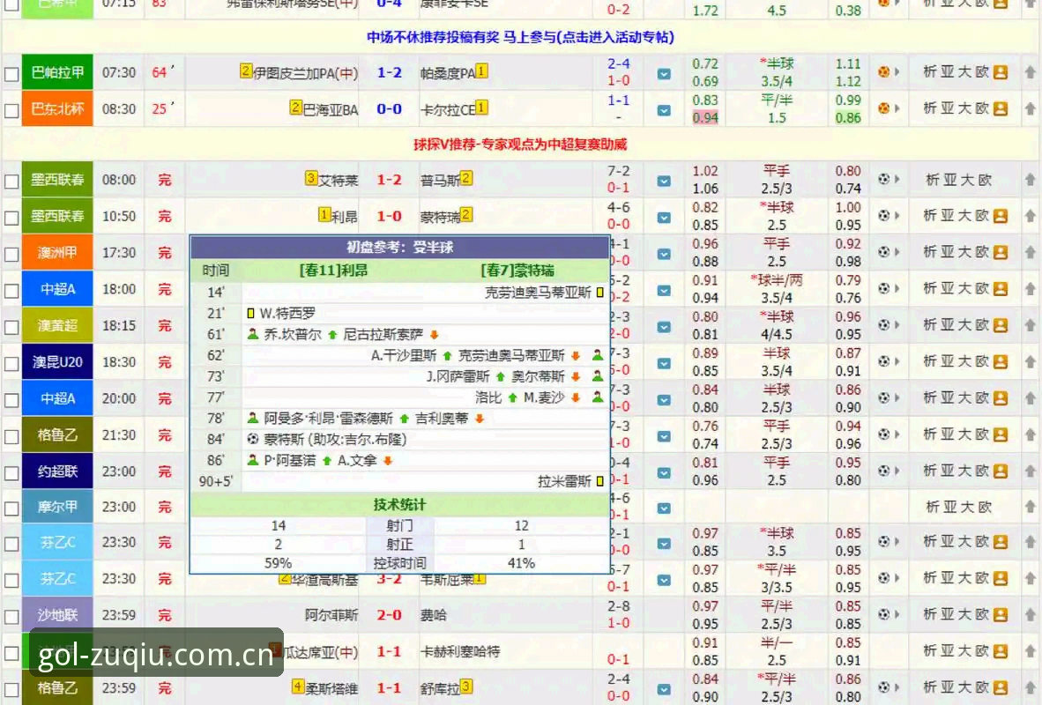Viewport: 1042px width, 705px height.
Task: Check the 澳昆U20 18:30 row checkbox
Action: tap(11, 364)
